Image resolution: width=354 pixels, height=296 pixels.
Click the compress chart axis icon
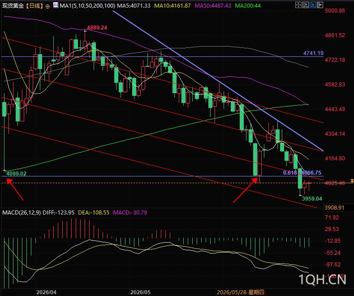point(306,5)
